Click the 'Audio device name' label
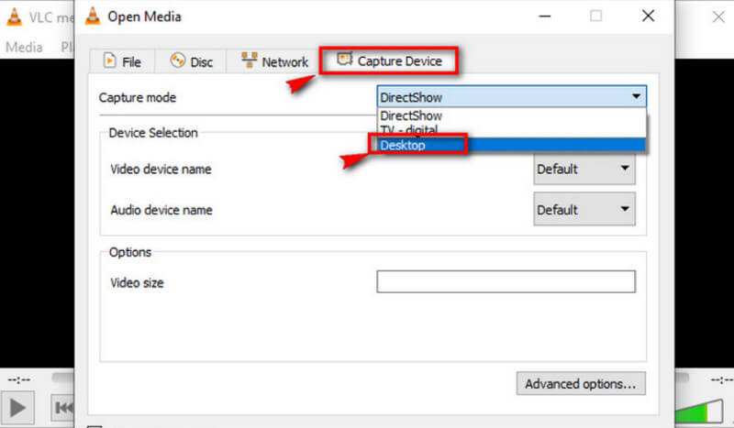734x428 pixels. click(161, 210)
